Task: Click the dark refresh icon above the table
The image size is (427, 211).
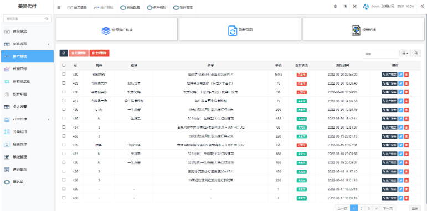Action: [x=64, y=53]
